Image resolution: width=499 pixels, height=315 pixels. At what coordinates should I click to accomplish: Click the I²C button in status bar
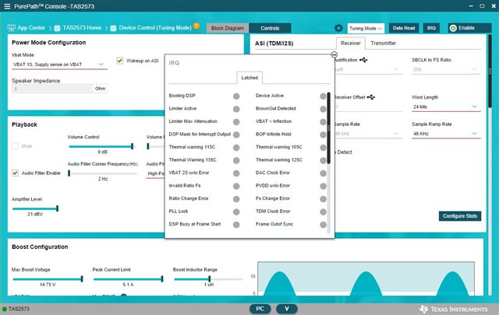260,309
